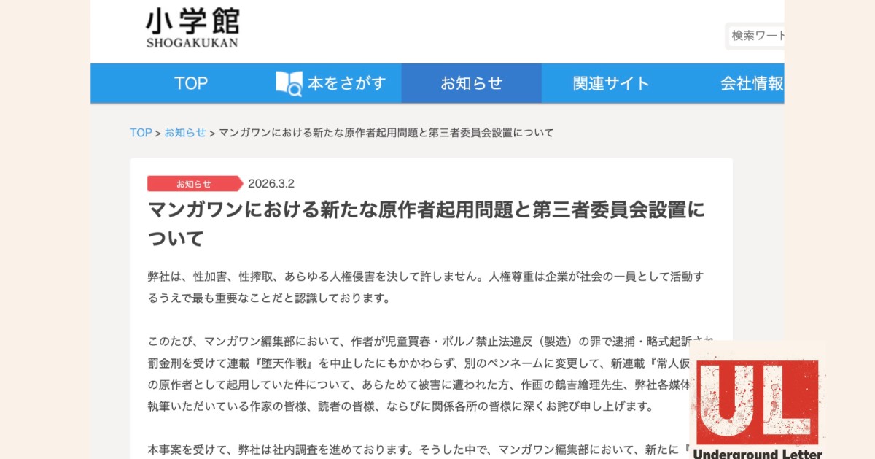
Task: Click the 2026.3.2 date label
Action: point(271,183)
